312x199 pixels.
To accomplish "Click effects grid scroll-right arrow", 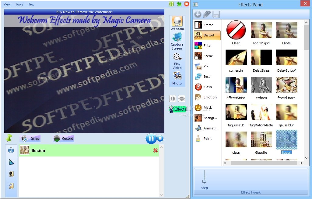I will (301, 163).
